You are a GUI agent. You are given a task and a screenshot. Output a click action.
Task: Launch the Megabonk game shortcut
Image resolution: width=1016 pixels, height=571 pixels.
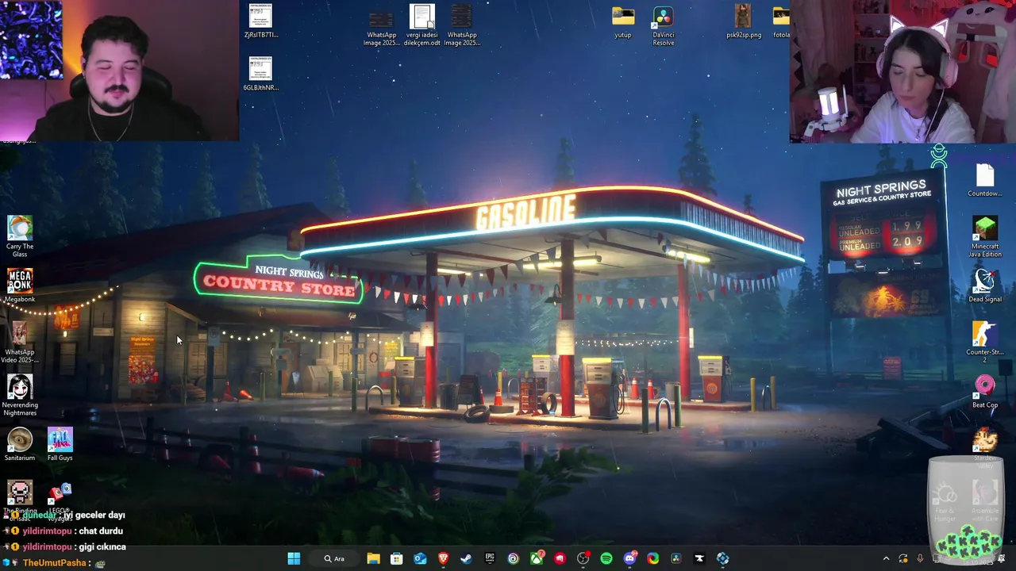click(x=20, y=285)
